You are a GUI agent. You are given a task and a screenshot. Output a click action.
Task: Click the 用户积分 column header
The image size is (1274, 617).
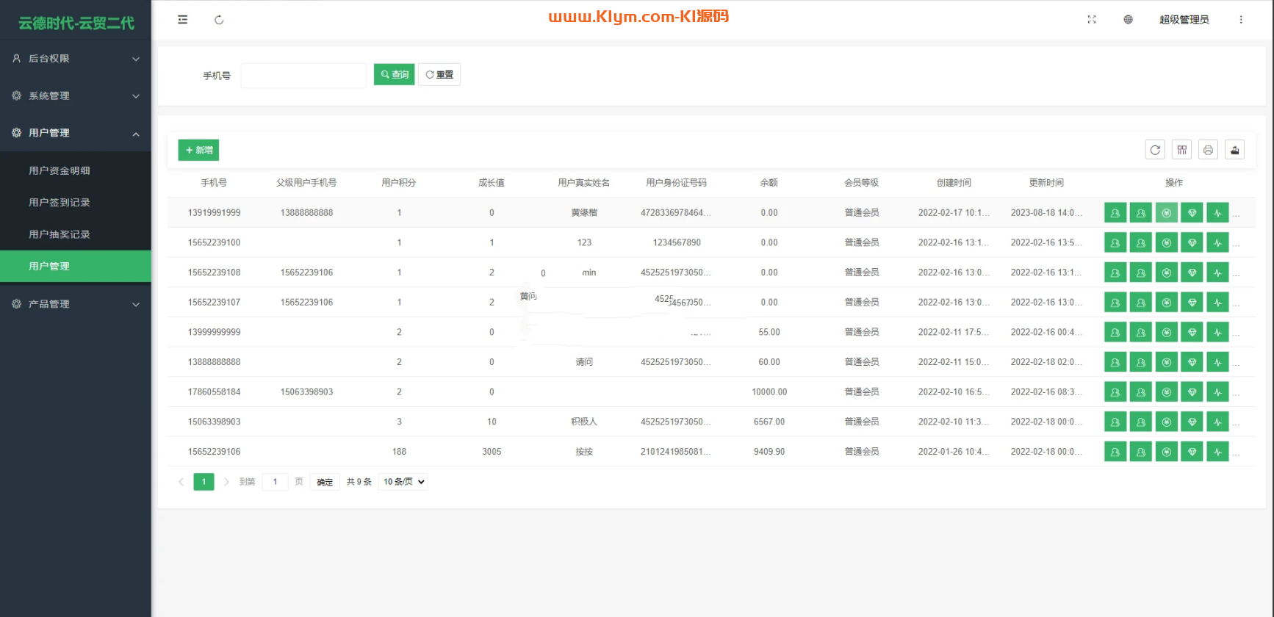(x=399, y=183)
